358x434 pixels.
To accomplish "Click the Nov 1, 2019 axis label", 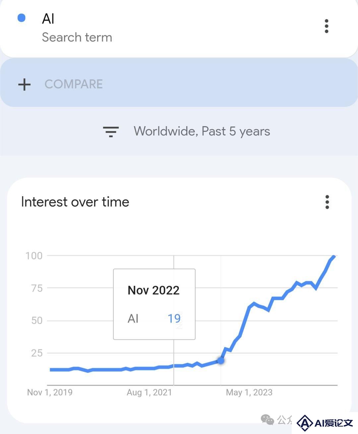I will pyautogui.click(x=50, y=392).
